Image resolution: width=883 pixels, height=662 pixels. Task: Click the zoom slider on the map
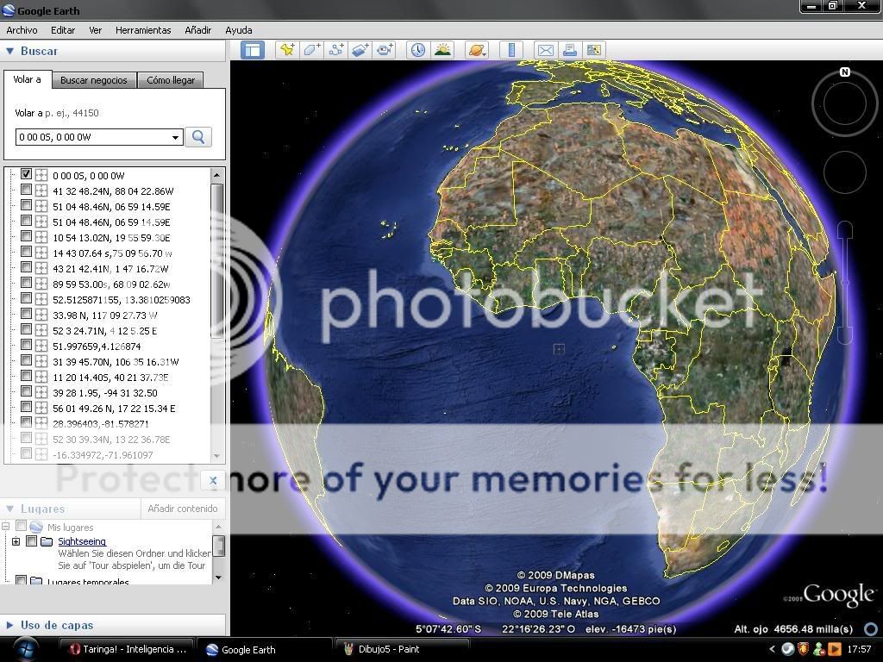click(845, 283)
